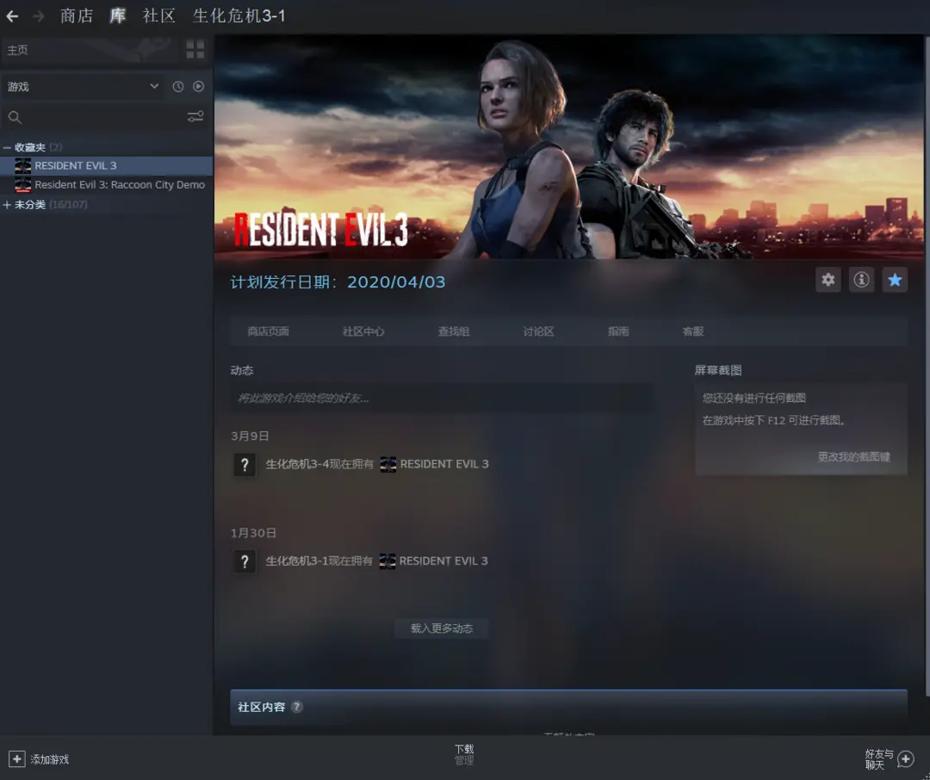Switch to the 库 section
This screenshot has height=780, width=930.
pyautogui.click(x=117, y=16)
